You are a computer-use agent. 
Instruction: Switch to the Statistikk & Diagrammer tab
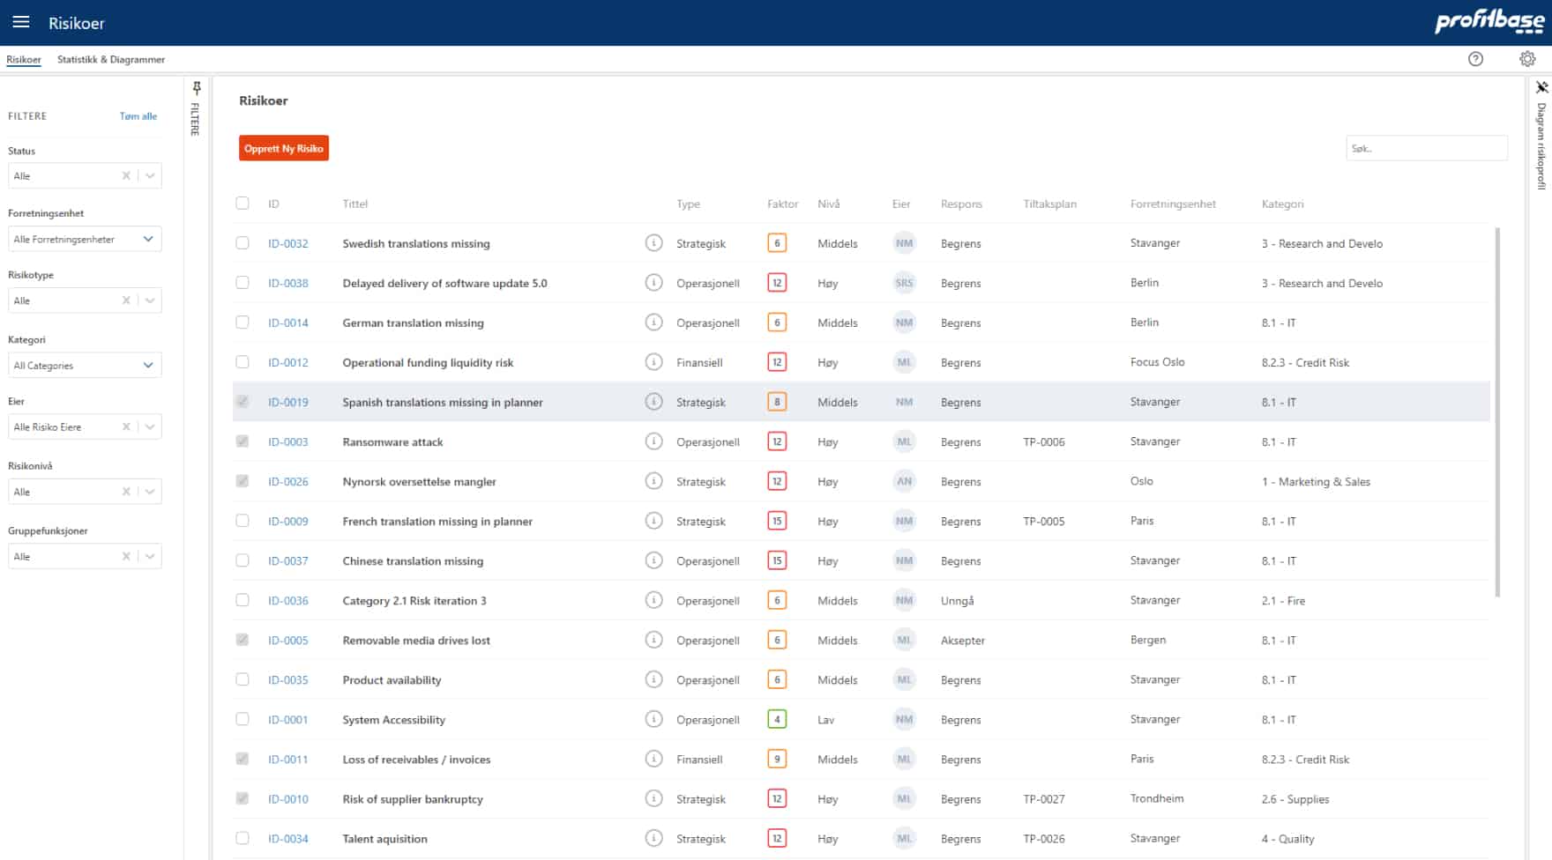(111, 59)
